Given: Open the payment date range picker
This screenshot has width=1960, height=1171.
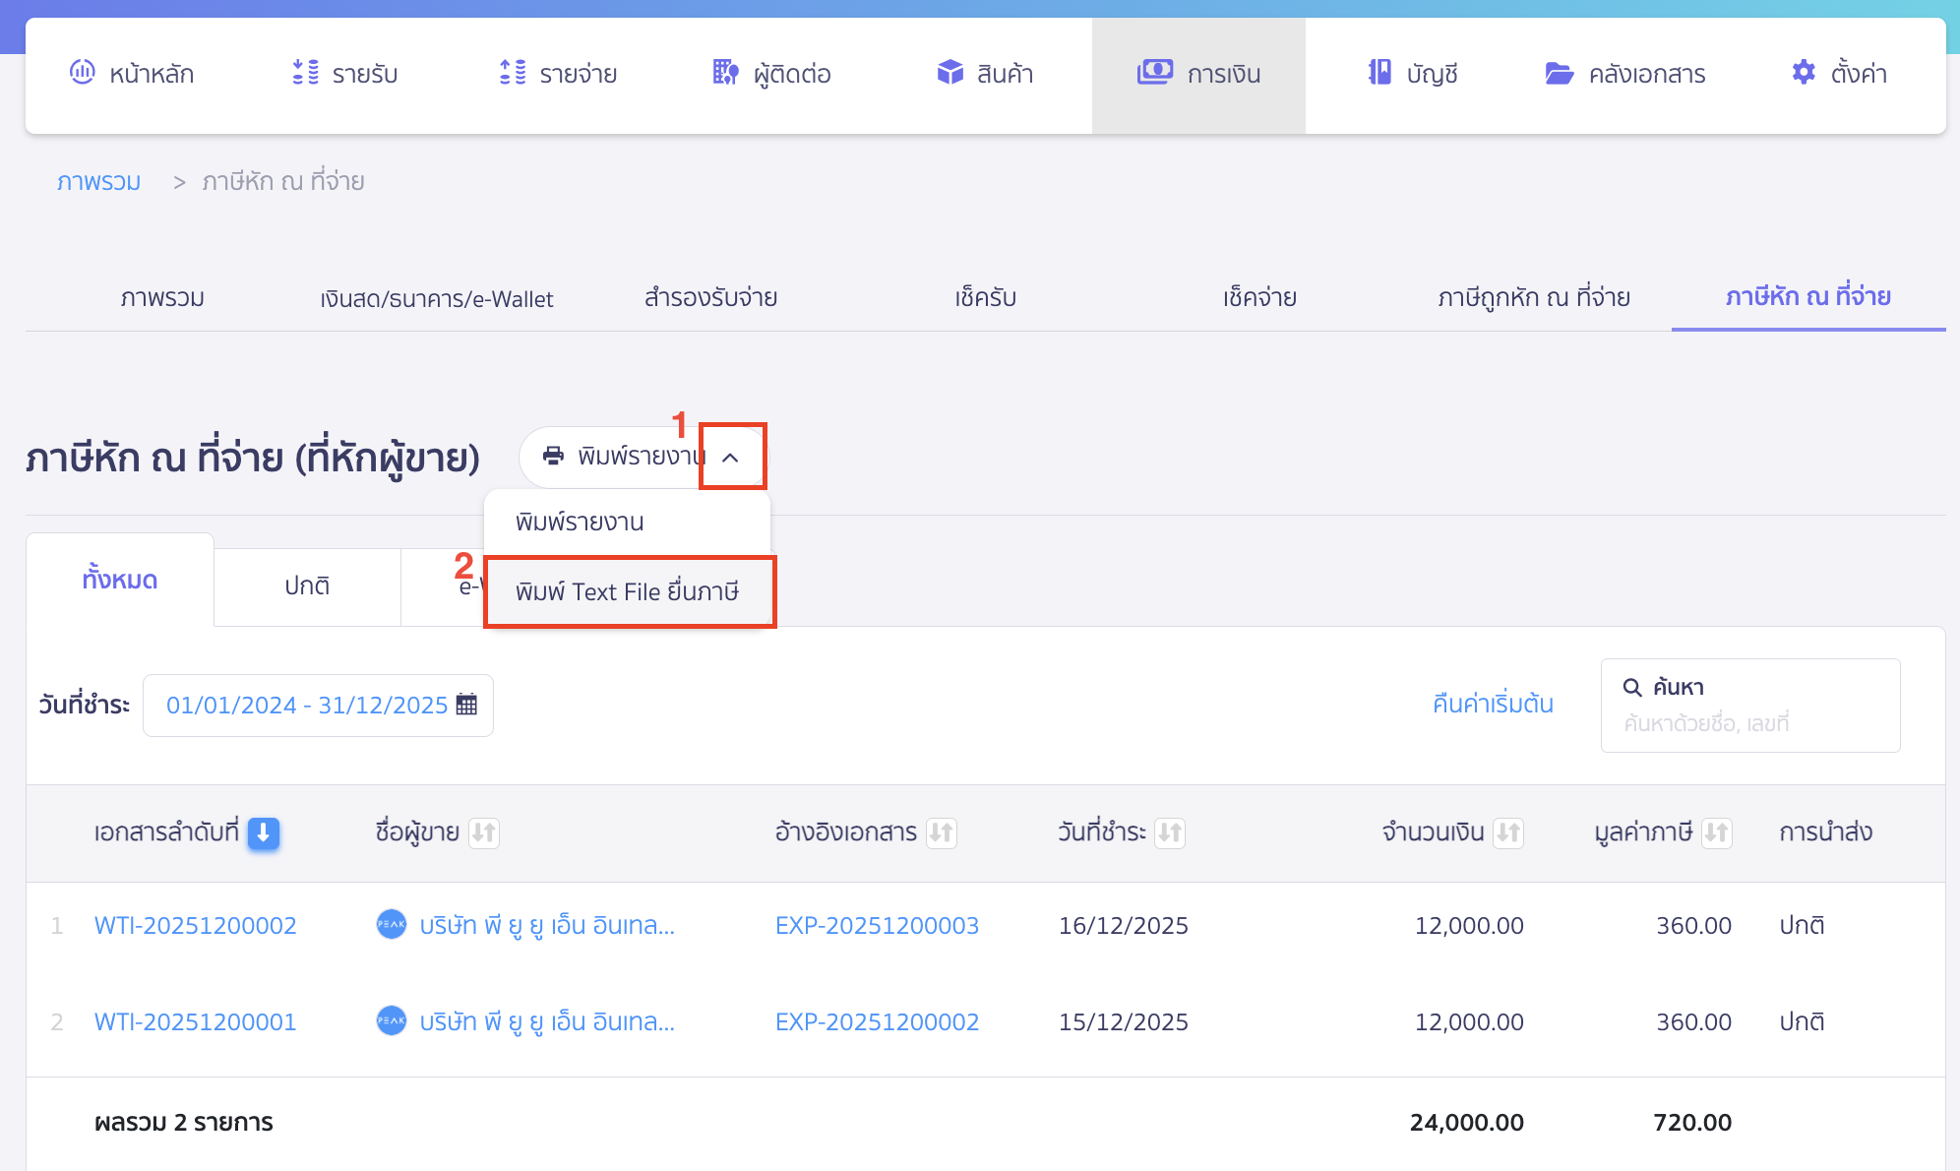Looking at the screenshot, I should pyautogui.click(x=307, y=705).
